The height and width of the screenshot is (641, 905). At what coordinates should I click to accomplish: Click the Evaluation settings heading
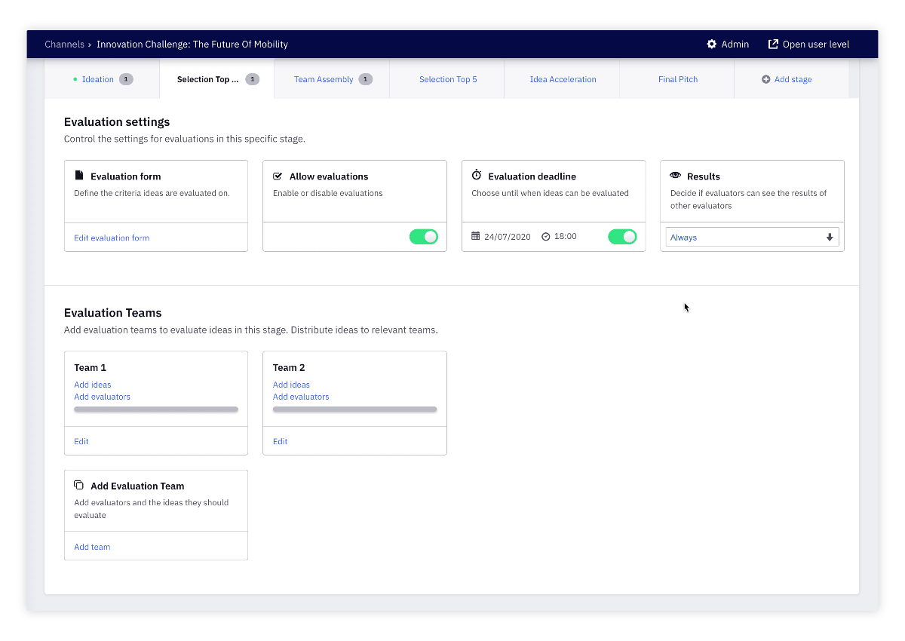pos(117,121)
